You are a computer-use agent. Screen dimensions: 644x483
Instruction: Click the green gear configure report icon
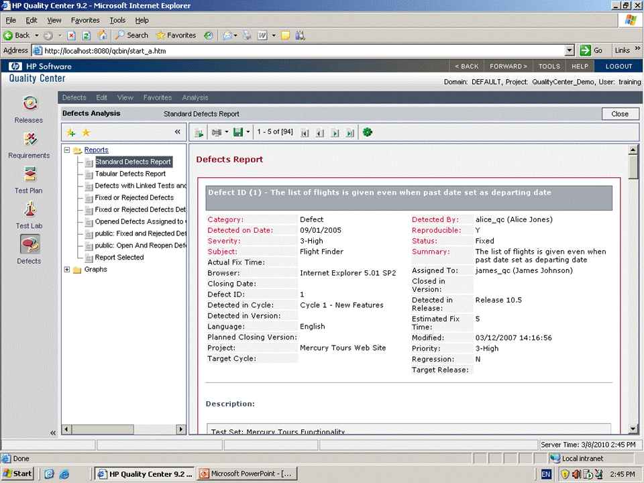click(x=368, y=132)
